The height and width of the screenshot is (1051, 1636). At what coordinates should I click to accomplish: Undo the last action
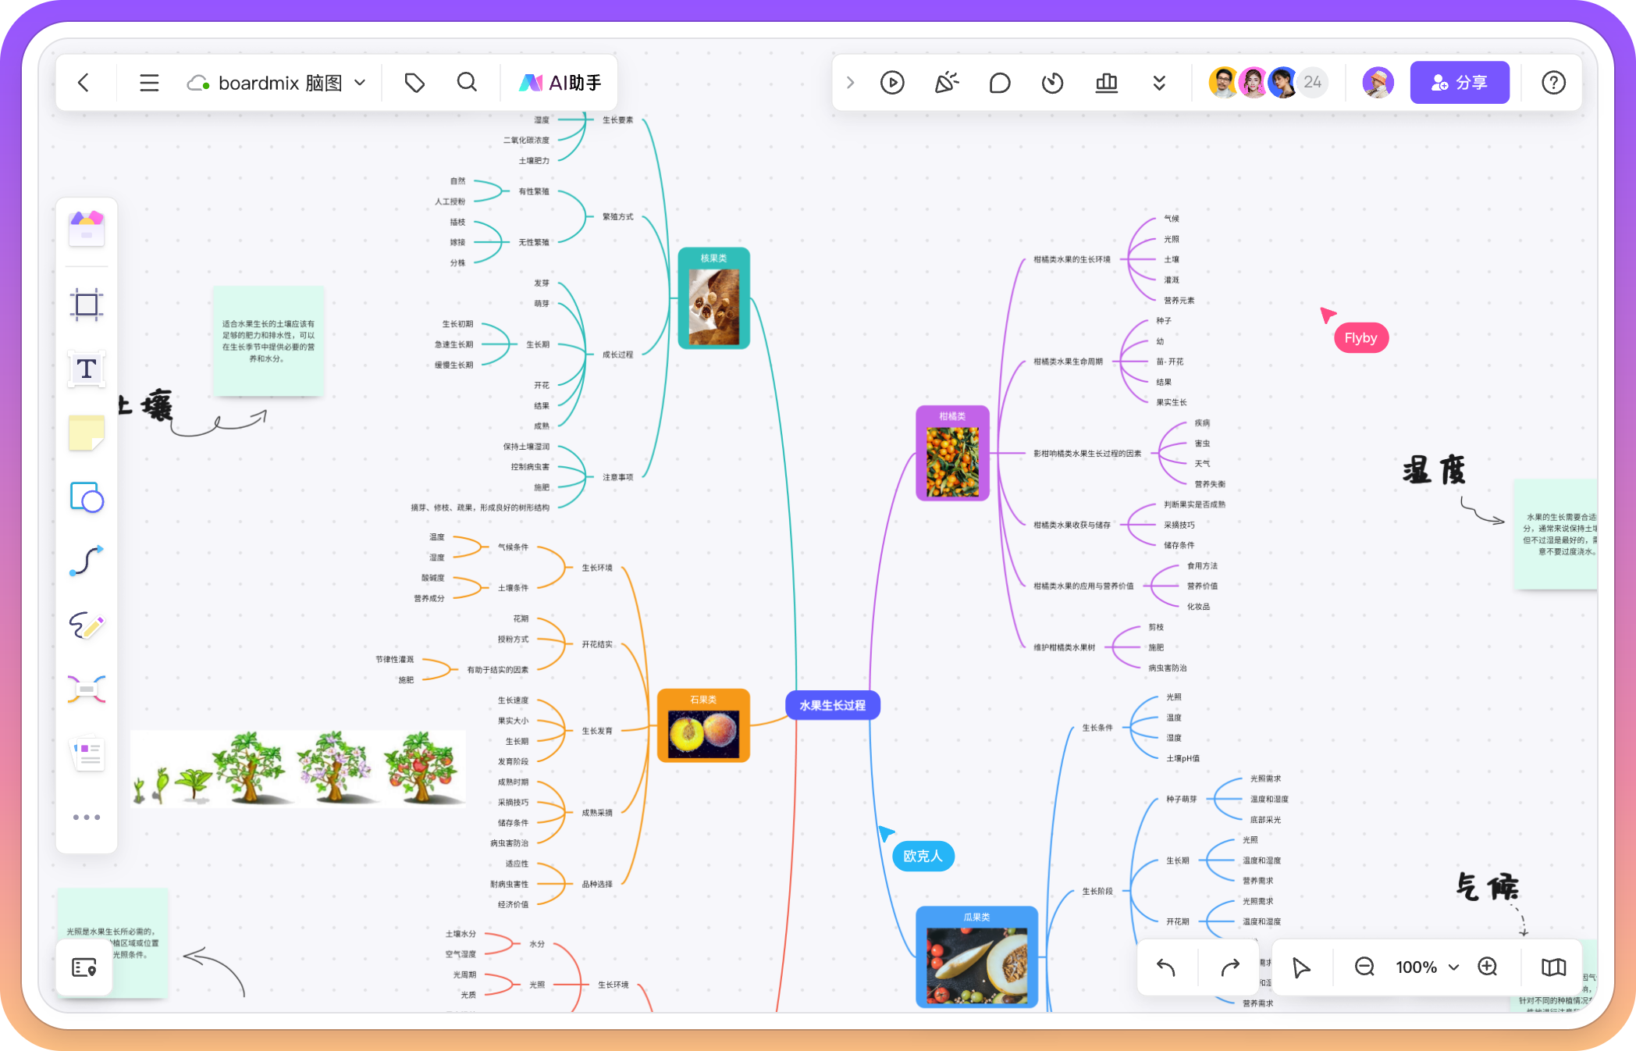1166,967
